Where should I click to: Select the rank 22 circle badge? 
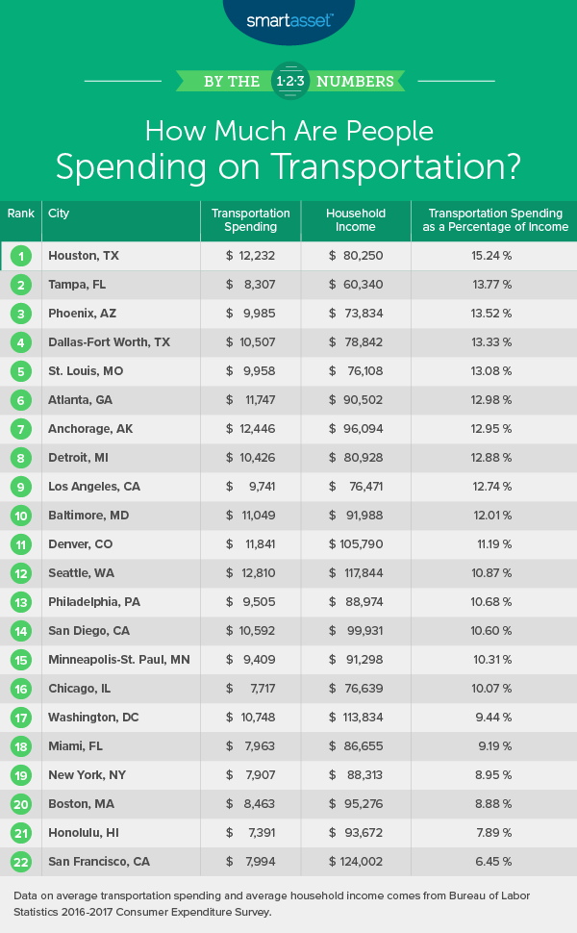point(20,862)
